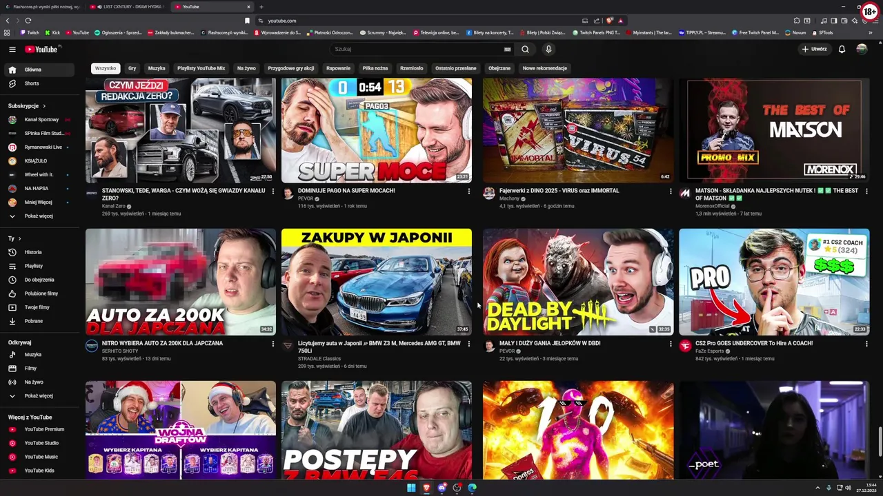This screenshot has width=883, height=496.
Task: Select the Rapowanie filter chip
Action: [x=338, y=68]
